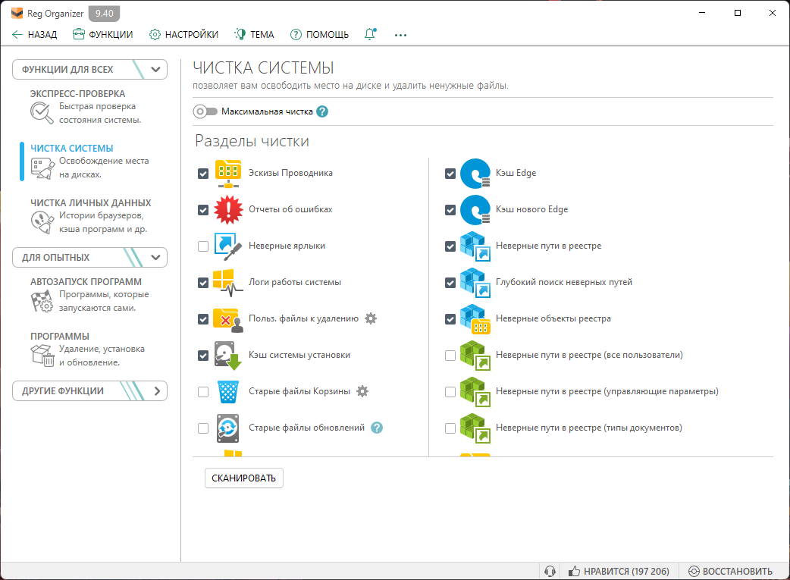Screen dimensions: 790x580
Task: Click the НРАВИТСЯ (197 206) button
Action: 619,571
